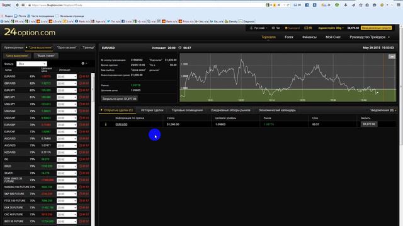This screenshot has height=226, width=403.
Task: Click the $1,077.06 close button in the trade row
Action: [x=369, y=124]
